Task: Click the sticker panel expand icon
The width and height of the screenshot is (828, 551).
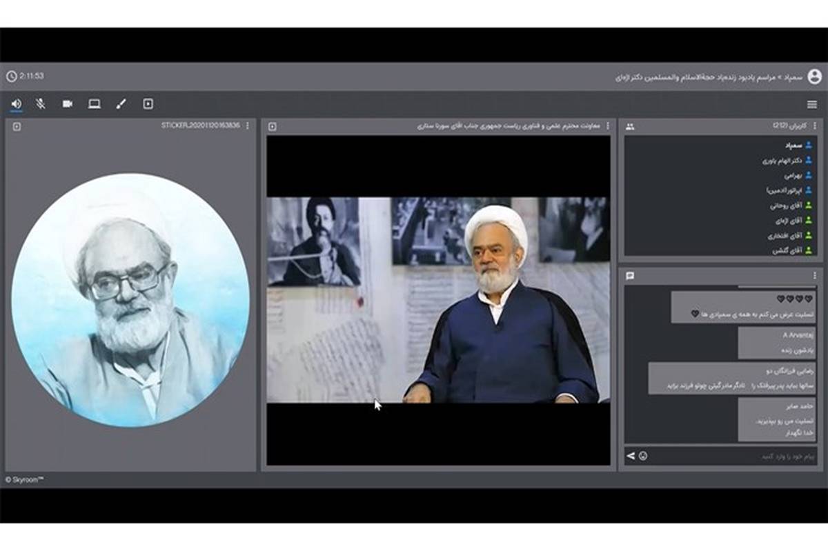Action: point(17,127)
